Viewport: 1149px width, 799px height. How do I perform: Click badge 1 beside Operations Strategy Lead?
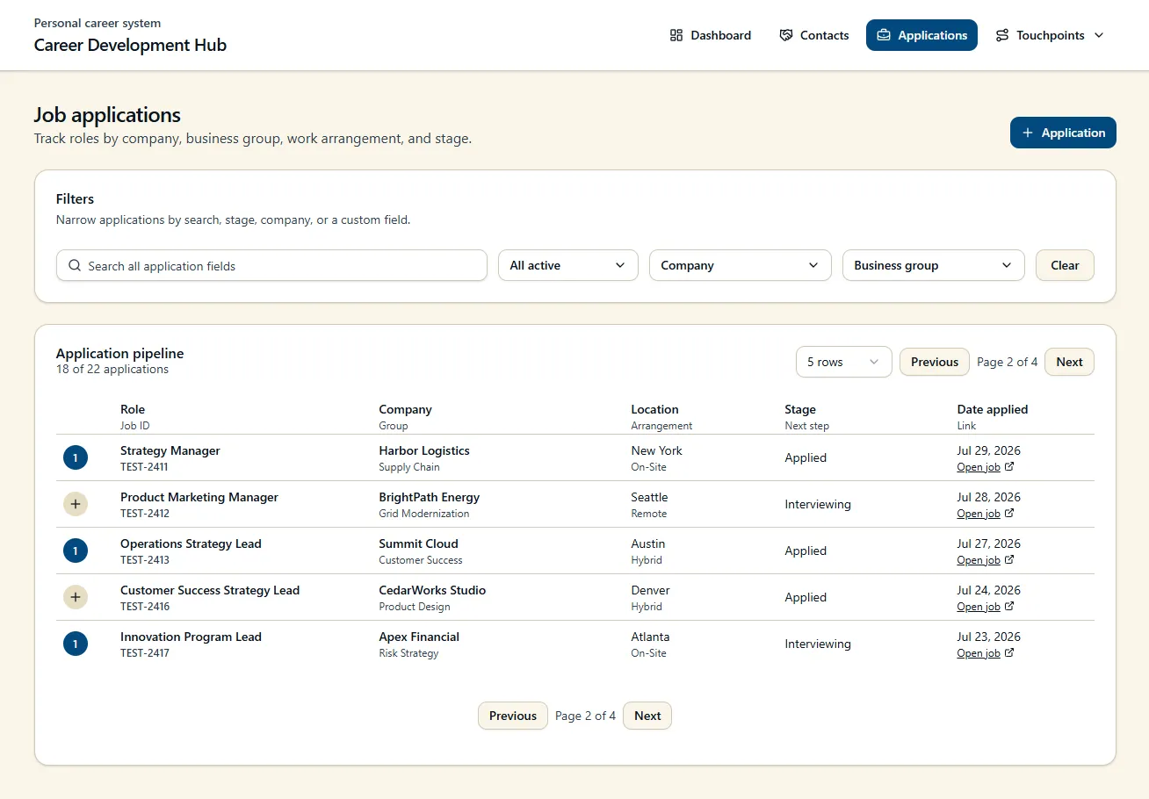point(76,551)
